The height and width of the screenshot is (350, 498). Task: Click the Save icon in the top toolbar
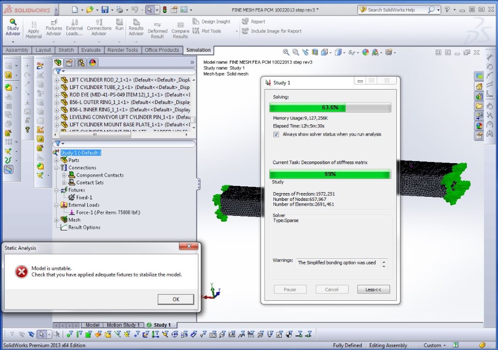[105, 10]
